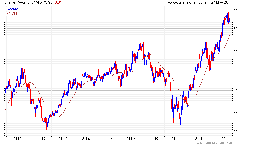Select the MA 200 legend label

coord(12,13)
